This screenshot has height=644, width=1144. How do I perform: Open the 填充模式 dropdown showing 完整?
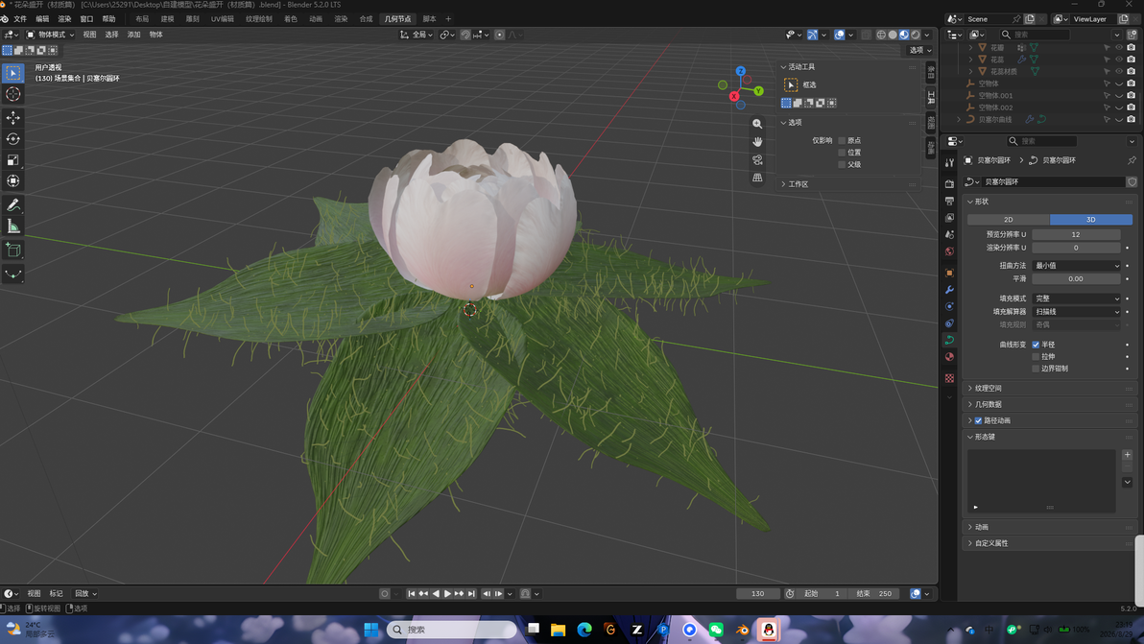tap(1076, 298)
